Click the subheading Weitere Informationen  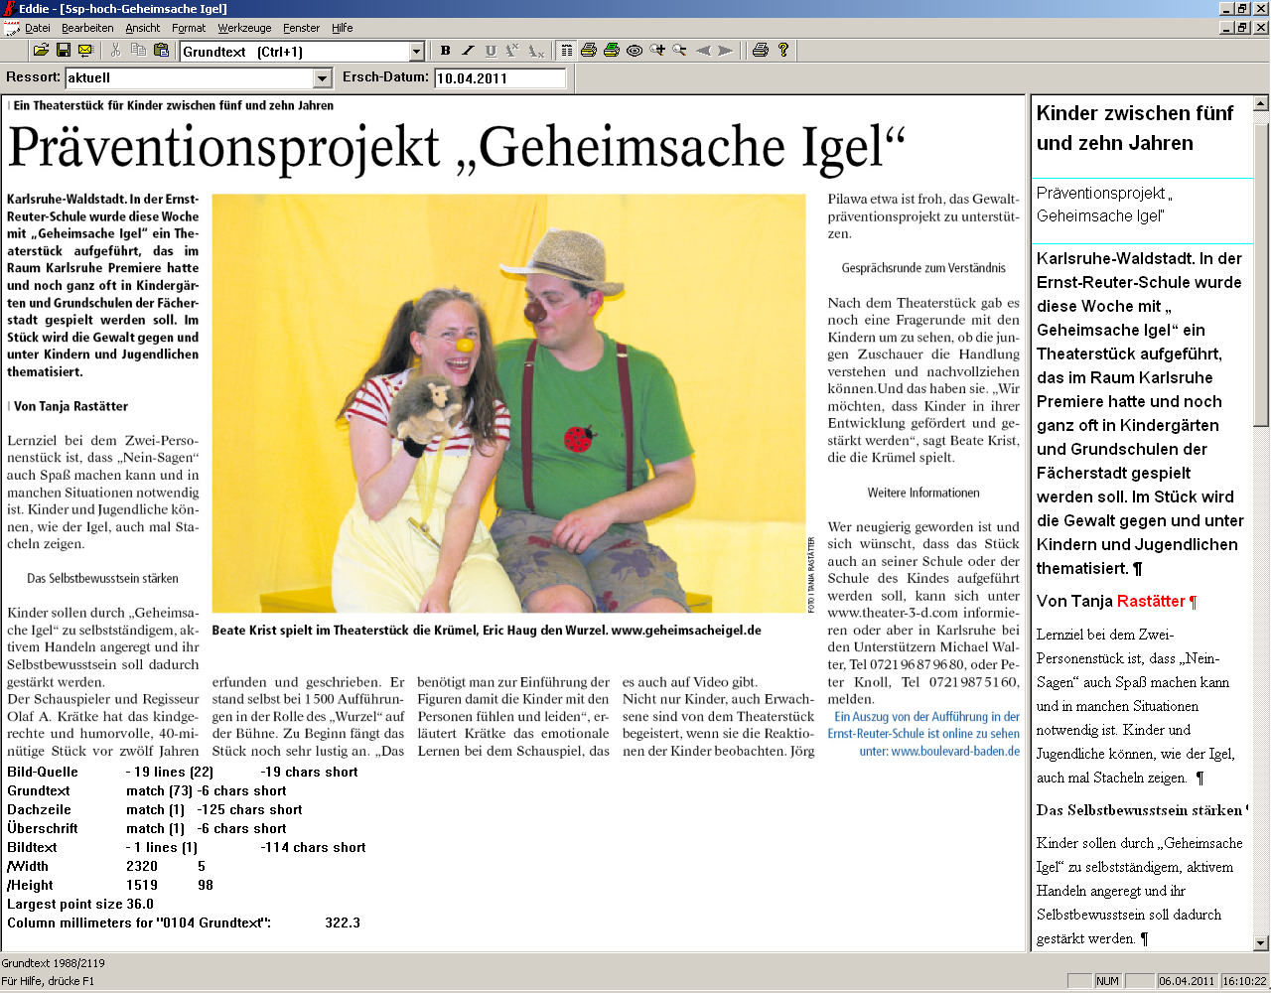point(923,493)
